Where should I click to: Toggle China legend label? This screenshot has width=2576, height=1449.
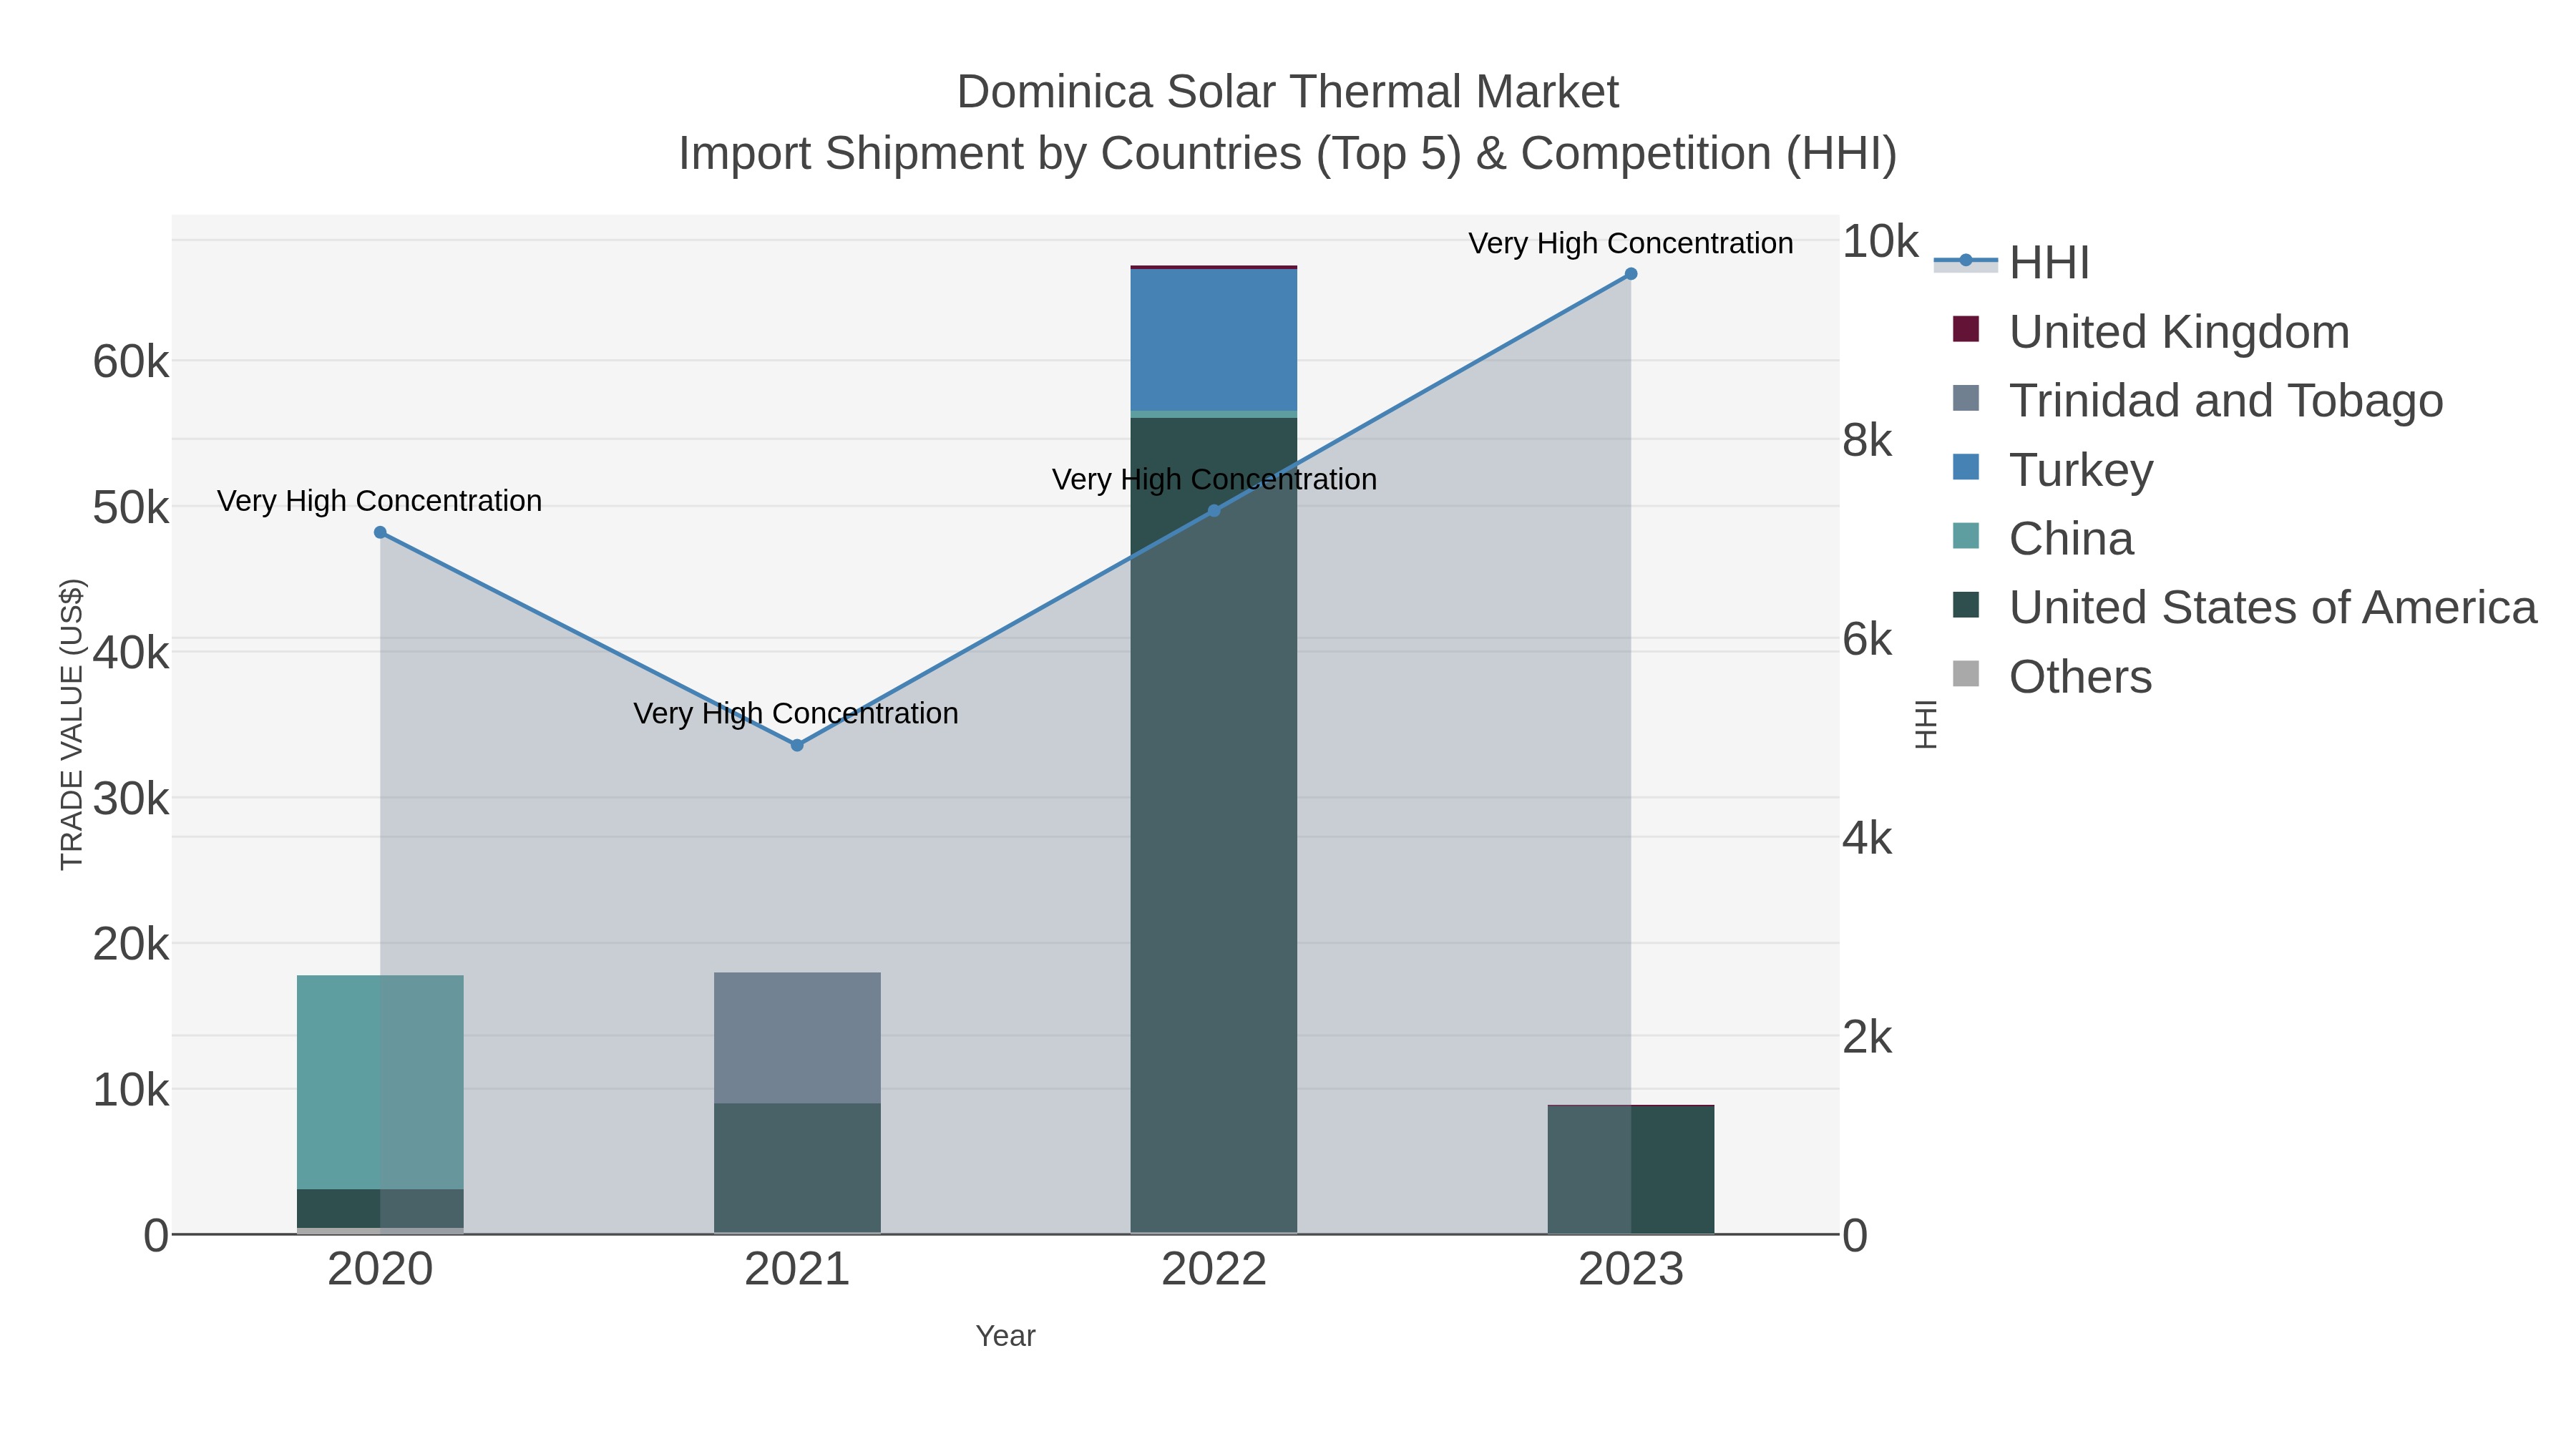pos(2071,539)
